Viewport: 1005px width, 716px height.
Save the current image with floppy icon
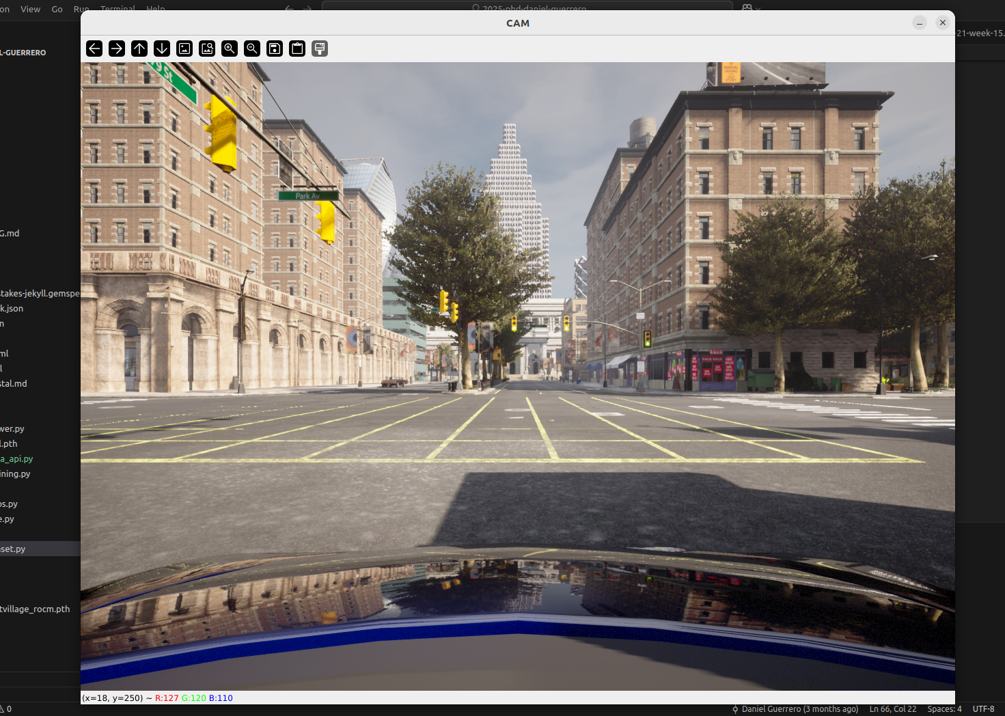point(275,49)
